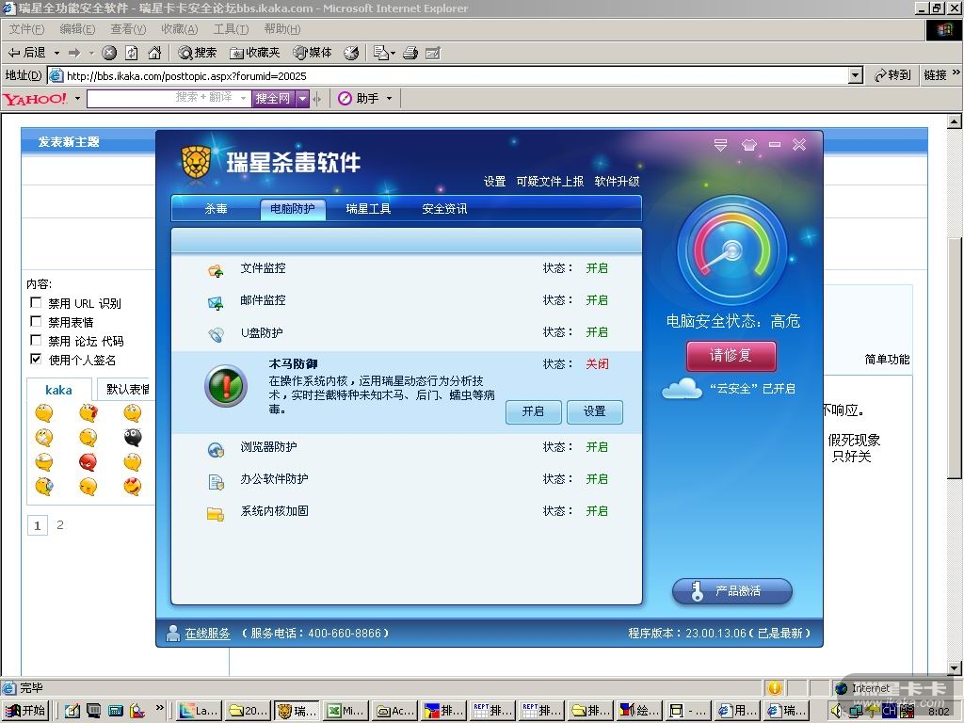Expand the Mail button dropdown arrow
Image resolution: width=964 pixels, height=723 pixels.
(x=393, y=54)
